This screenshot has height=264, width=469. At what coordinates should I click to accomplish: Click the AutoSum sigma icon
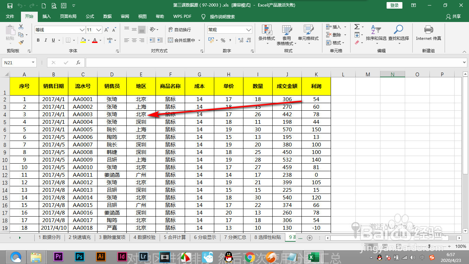(x=357, y=27)
